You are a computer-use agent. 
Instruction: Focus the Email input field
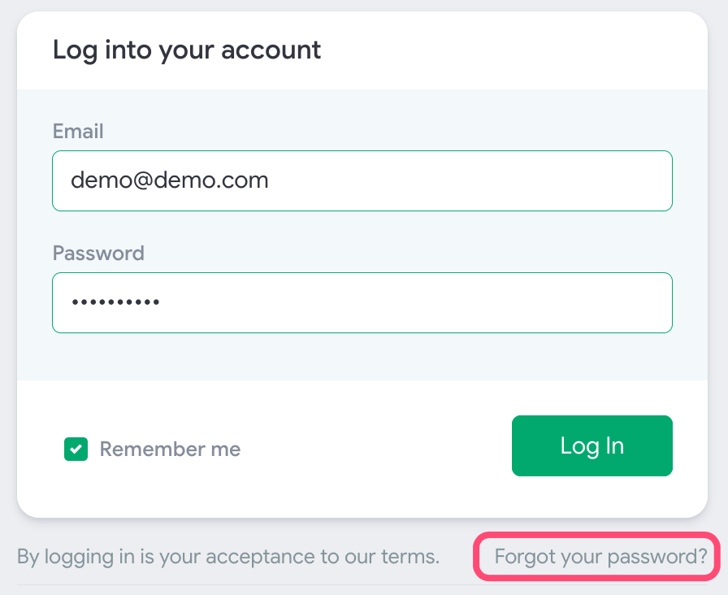tap(362, 180)
